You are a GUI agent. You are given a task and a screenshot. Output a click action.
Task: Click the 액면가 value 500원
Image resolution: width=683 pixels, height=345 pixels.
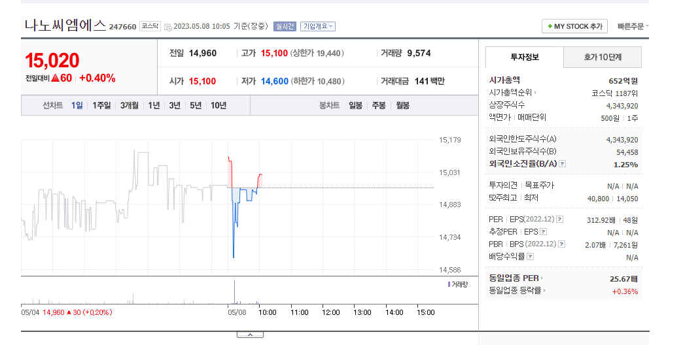[x=610, y=118]
